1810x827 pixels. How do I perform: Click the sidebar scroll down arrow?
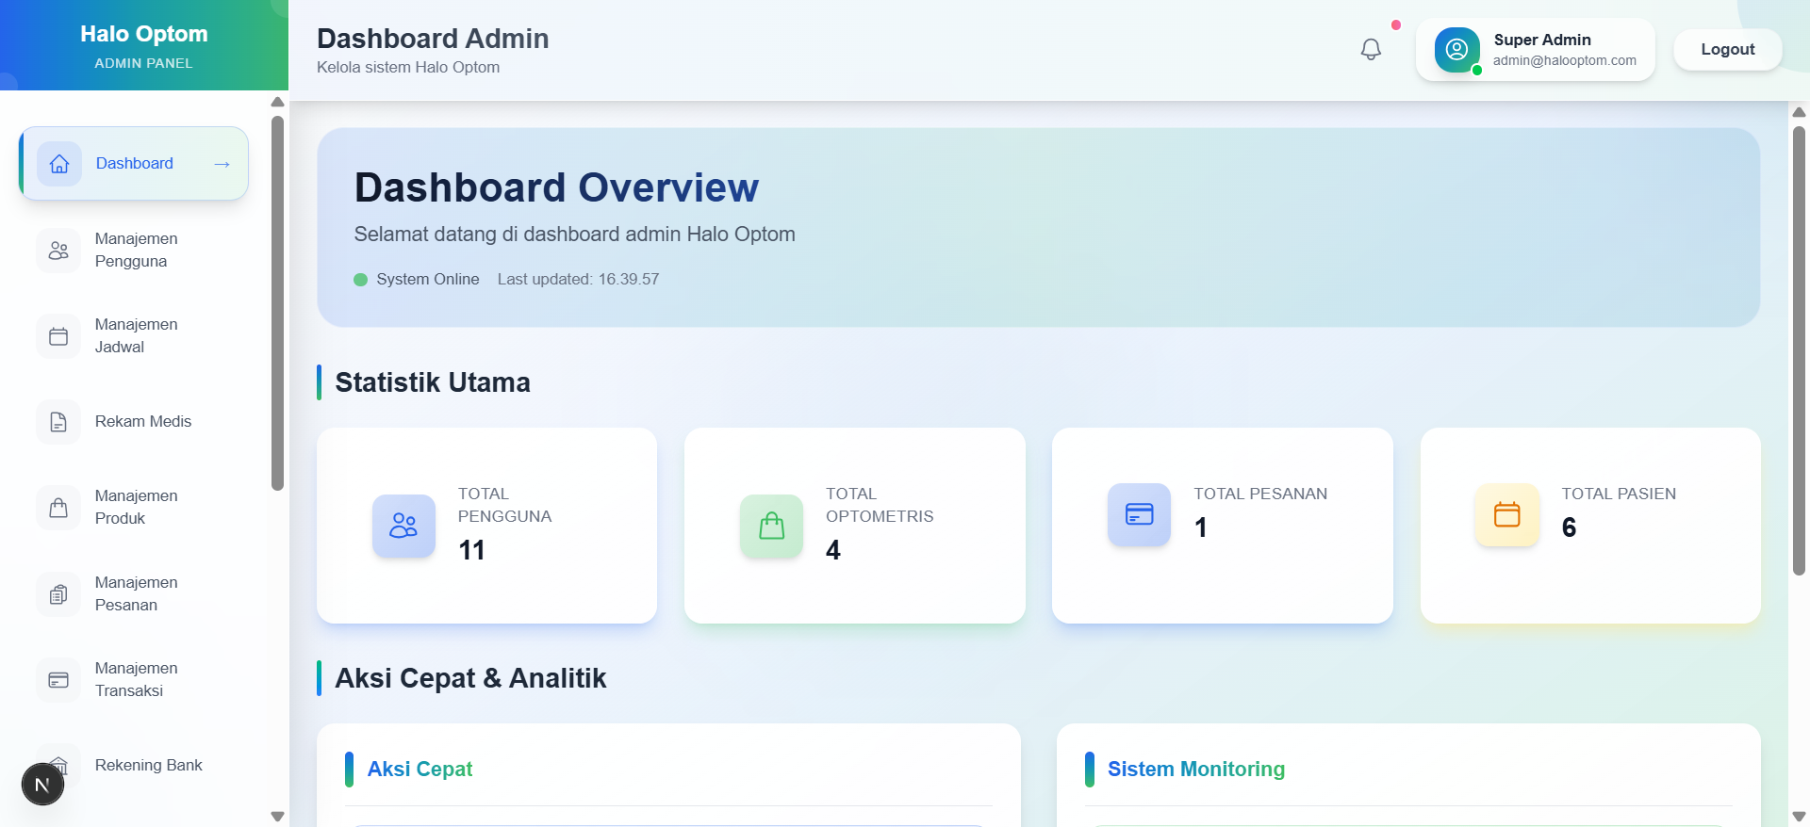pyautogui.click(x=277, y=817)
